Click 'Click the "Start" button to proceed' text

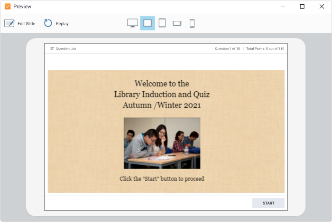click(162, 179)
